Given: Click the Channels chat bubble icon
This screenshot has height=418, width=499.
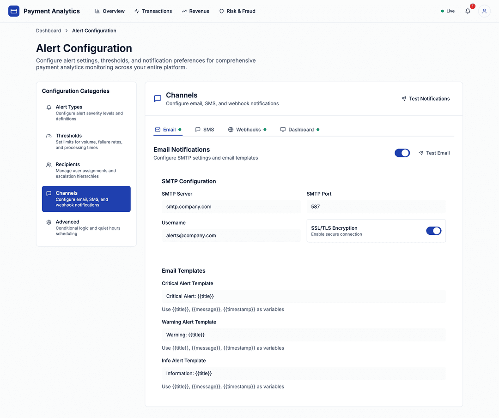Looking at the screenshot, I should [x=49, y=193].
